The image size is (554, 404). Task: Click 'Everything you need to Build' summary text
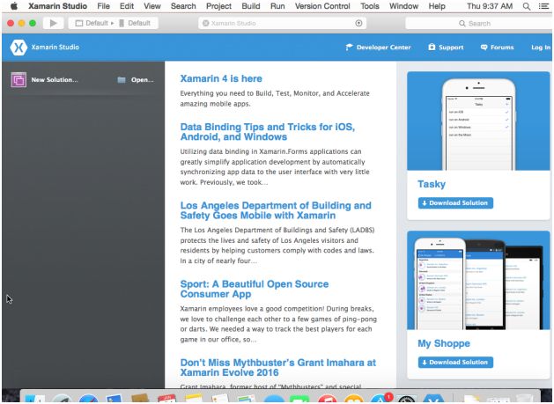point(275,99)
